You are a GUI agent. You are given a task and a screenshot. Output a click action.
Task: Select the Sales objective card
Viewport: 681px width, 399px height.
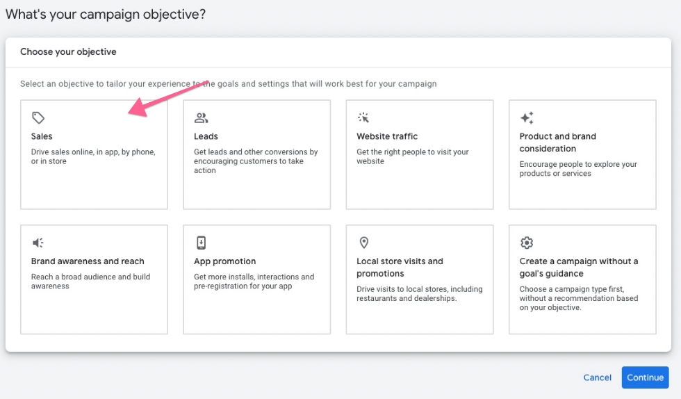click(94, 154)
